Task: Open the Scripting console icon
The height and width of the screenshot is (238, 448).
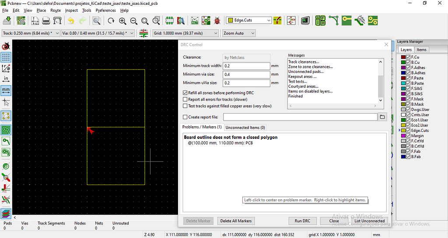Action: tap(305, 21)
